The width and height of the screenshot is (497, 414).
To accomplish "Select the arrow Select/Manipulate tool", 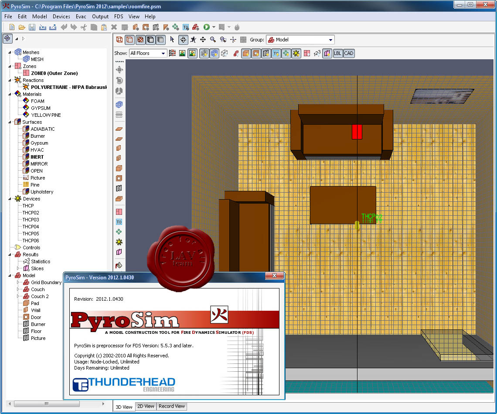I will 172,40.
